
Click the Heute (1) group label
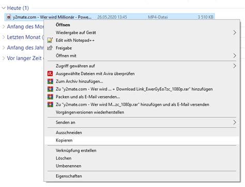[x=18, y=8]
